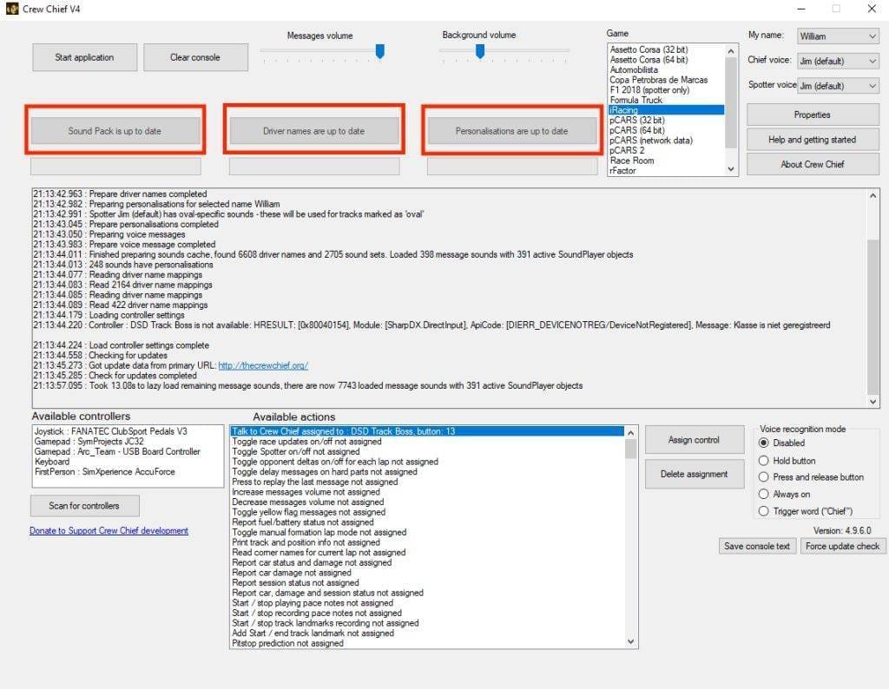
Task: Adjust the Messages volume slider
Action: [379, 52]
